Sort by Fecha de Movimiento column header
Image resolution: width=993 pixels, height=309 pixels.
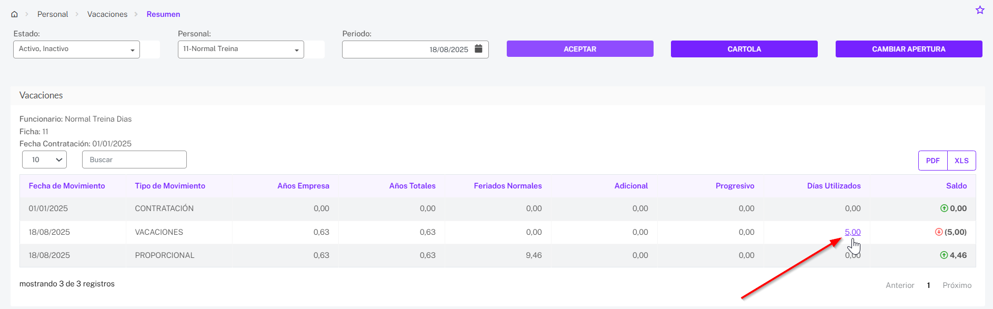[x=67, y=186]
